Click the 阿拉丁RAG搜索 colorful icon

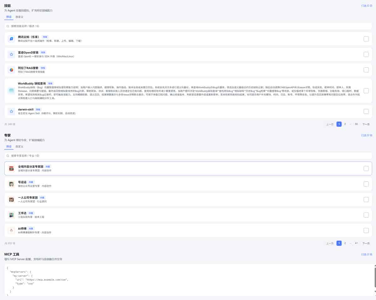tap(11, 70)
